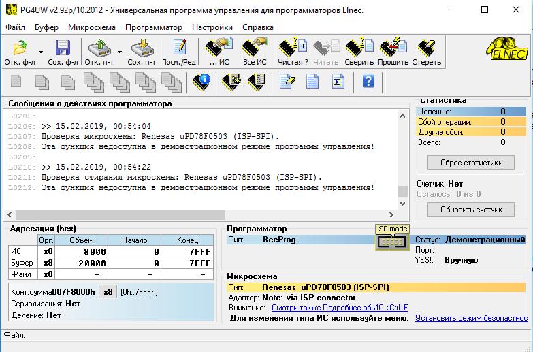Click the blue help question-mark icon

368,82
